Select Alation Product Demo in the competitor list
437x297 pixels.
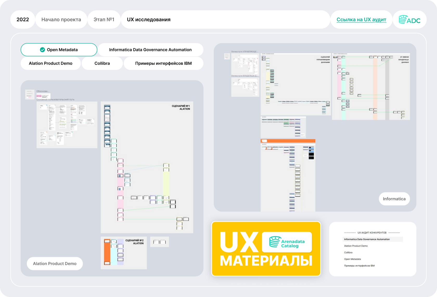[356, 246]
